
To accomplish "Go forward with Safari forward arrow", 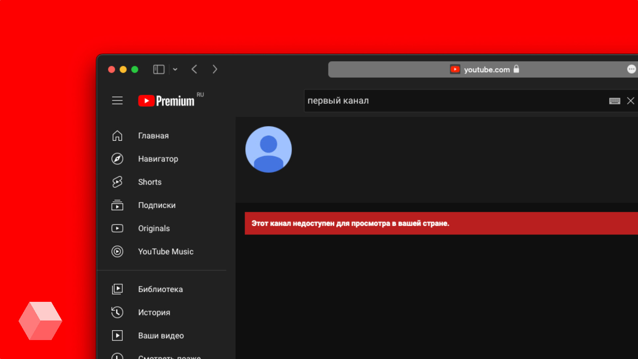I will [x=215, y=69].
